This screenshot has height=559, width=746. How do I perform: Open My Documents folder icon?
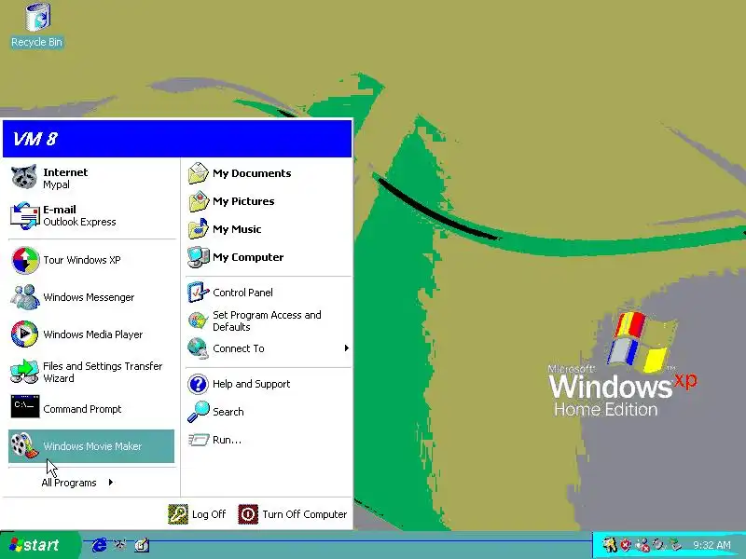[199, 173]
